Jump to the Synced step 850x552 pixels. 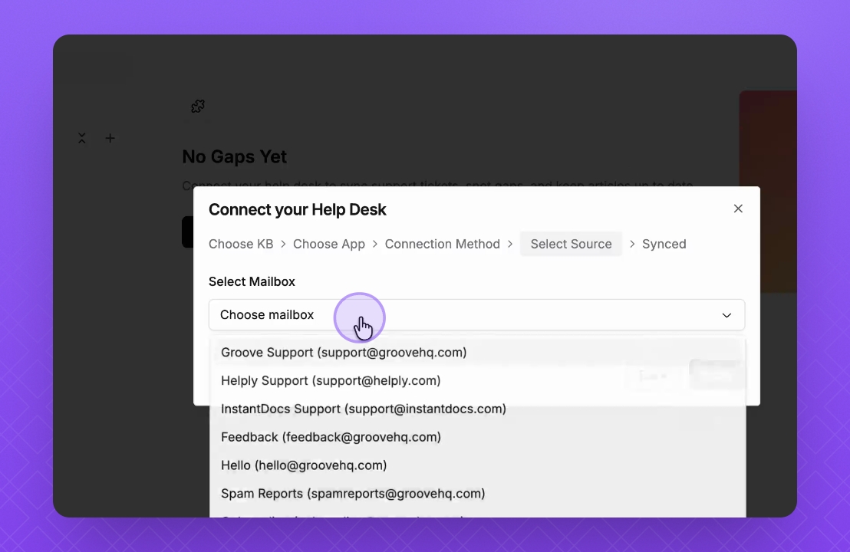(x=664, y=244)
